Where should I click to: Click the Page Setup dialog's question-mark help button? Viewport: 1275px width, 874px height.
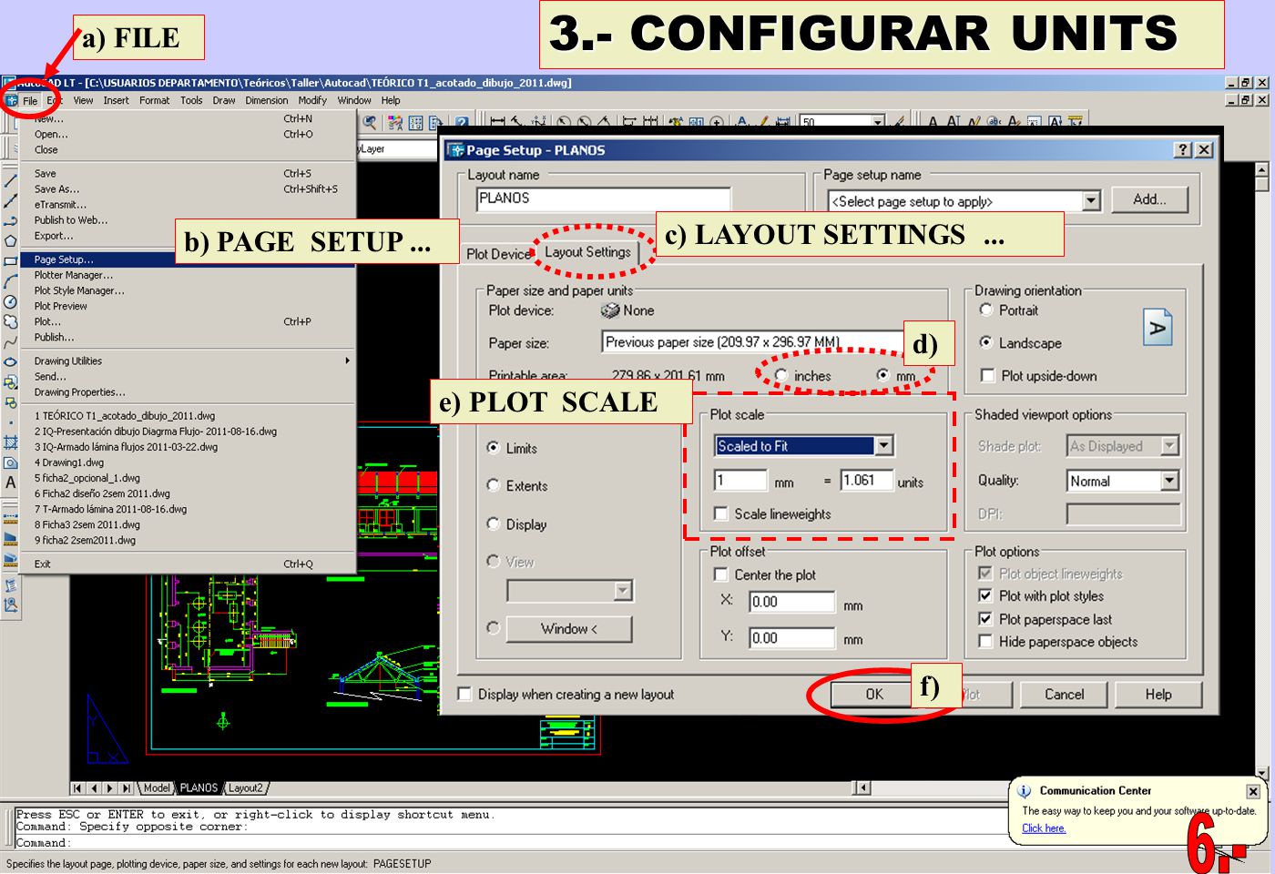tap(1183, 150)
